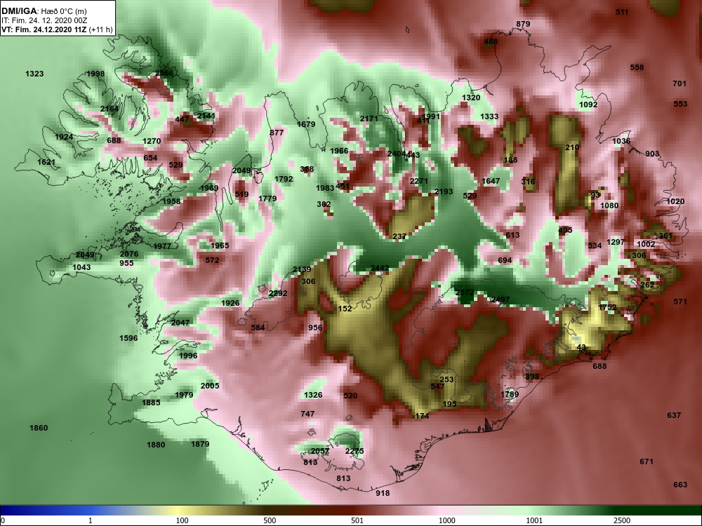Click the legend label '501'

357,520
